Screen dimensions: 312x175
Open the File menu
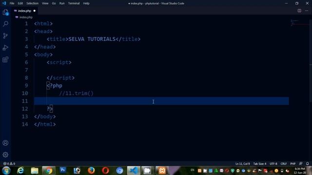click(x=12, y=3)
